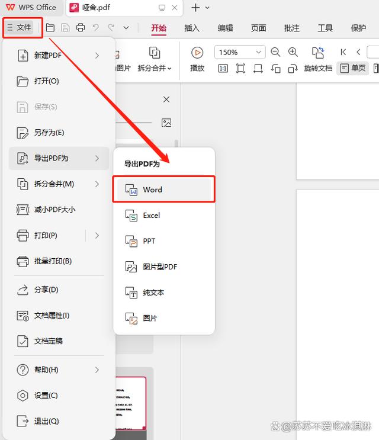379x440 pixels.
Task: Select 新建PDF menu entry
Action: click(x=59, y=56)
